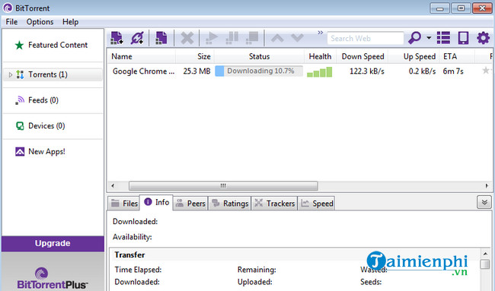Click the horizontal scrollbar left arrow
Screen dimensions: 495x291
[113, 186]
